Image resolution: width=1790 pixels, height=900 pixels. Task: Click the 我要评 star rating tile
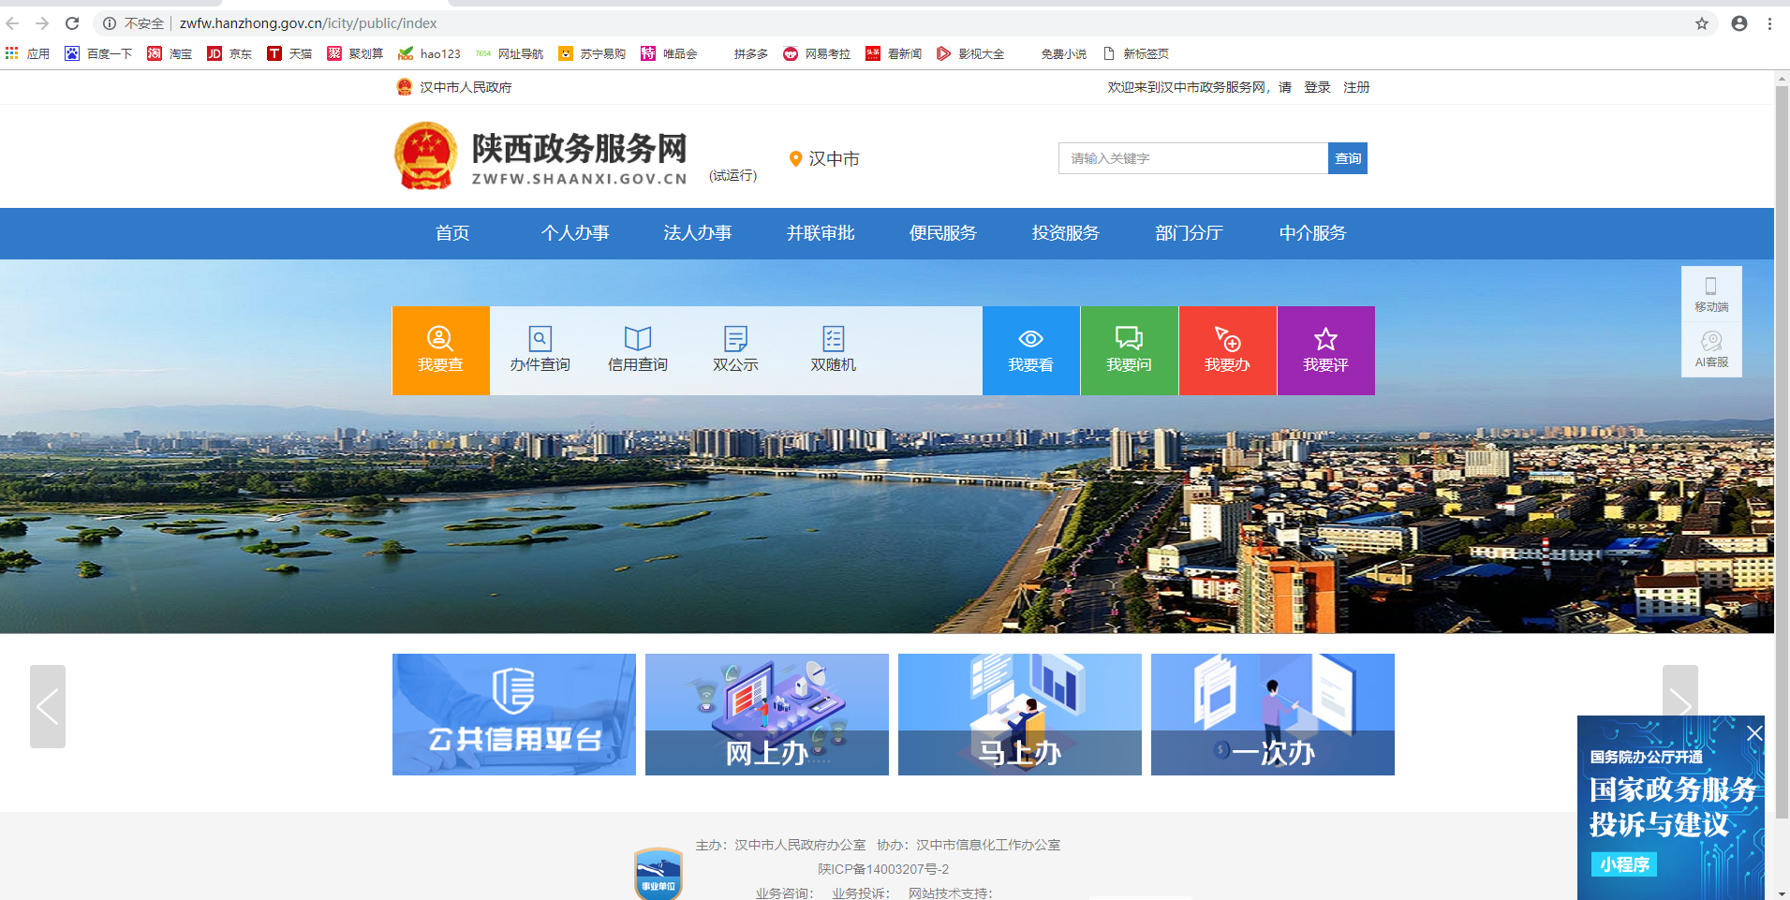coord(1325,350)
